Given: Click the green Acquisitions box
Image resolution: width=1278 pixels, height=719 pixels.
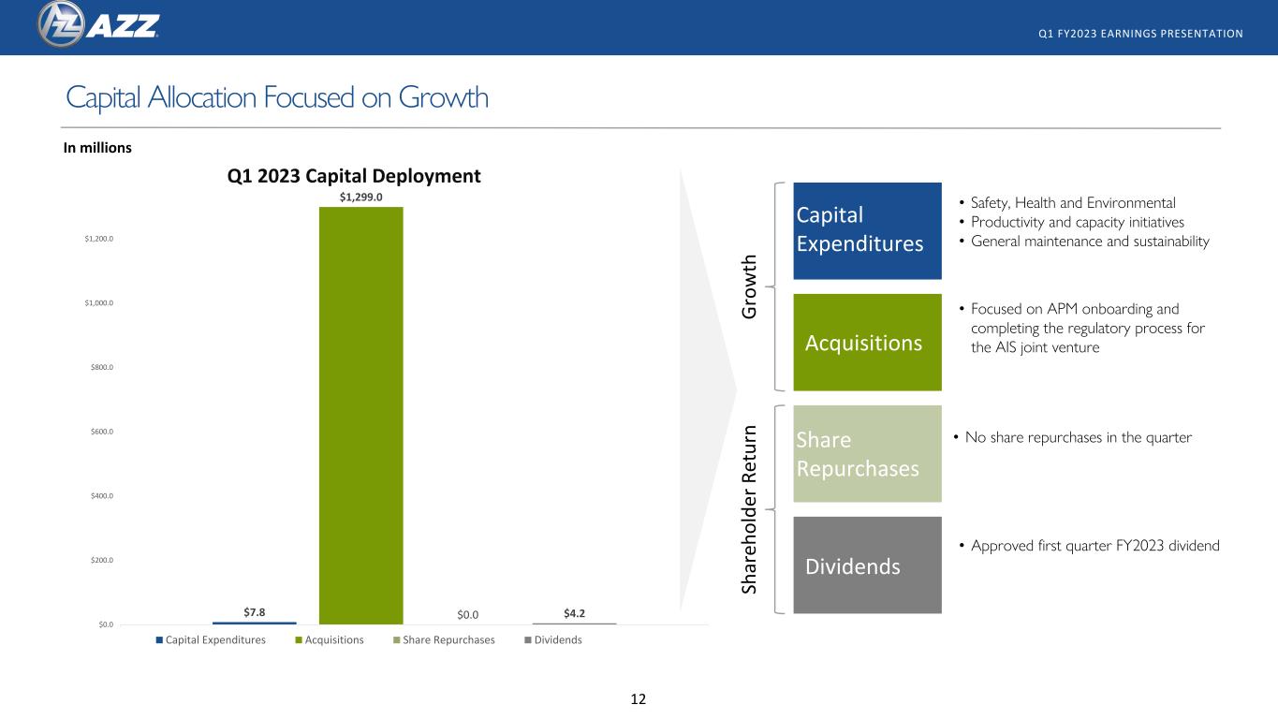Looking at the screenshot, I should click(x=867, y=342).
